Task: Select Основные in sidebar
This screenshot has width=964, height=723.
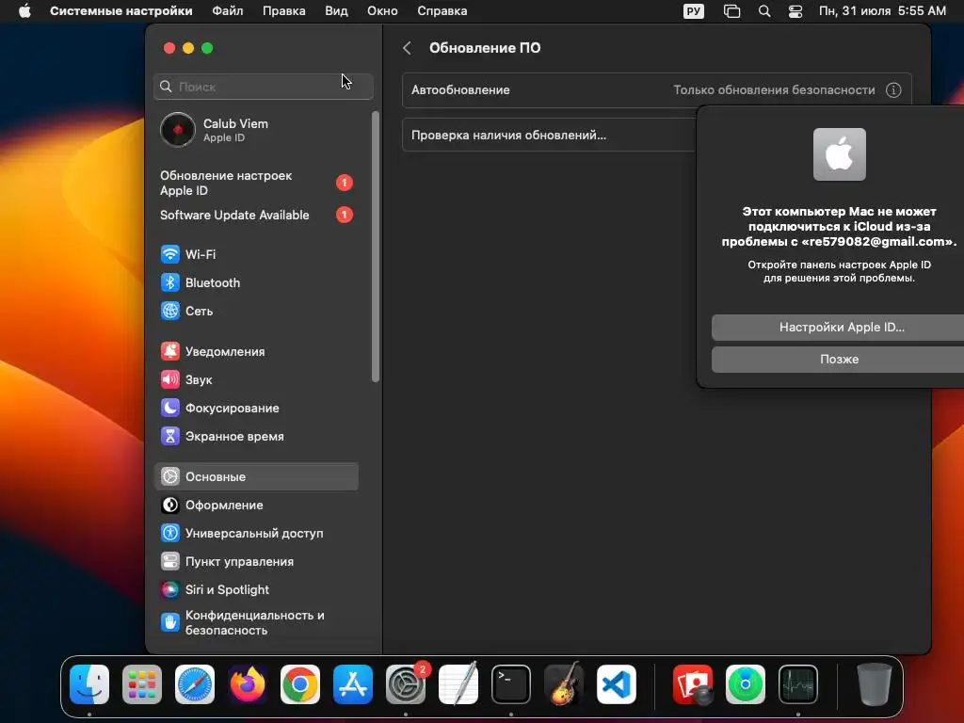Action: click(x=256, y=476)
